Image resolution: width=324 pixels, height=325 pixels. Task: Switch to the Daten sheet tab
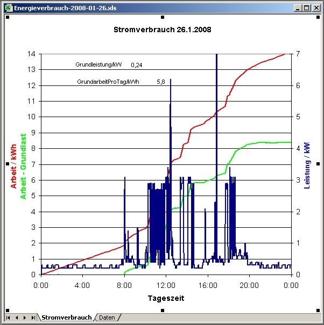107,318
